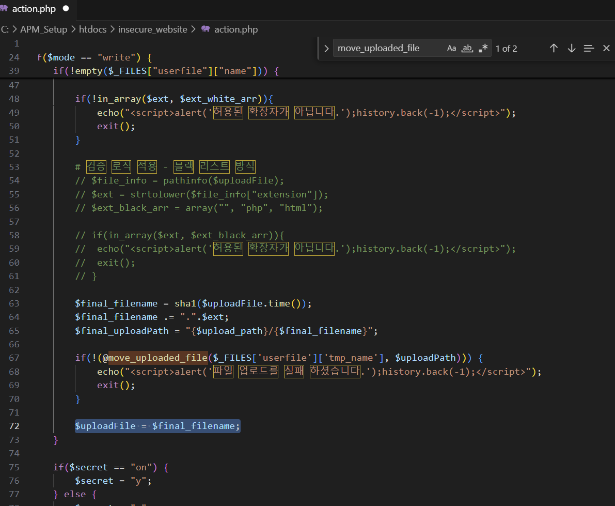Click $uploadPath argument on line 67
Image resolution: width=615 pixels, height=506 pixels.
425,358
